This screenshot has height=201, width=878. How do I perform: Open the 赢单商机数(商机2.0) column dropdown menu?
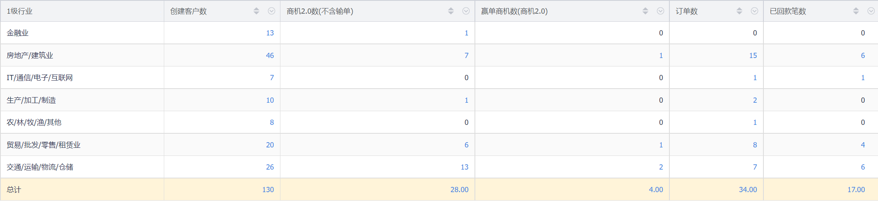pyautogui.click(x=661, y=11)
